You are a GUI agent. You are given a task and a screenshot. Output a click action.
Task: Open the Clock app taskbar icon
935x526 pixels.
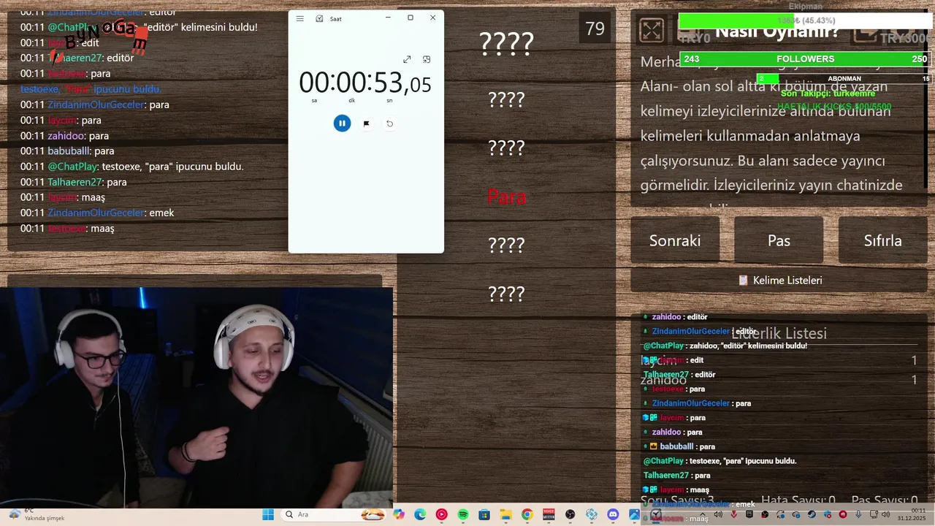[656, 515]
